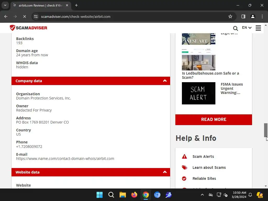Open the Chrome profile icon
This screenshot has height=201, width=268.
[253, 16]
